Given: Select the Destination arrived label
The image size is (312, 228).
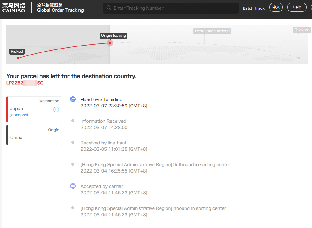Looking at the screenshot, I should (x=212, y=31).
